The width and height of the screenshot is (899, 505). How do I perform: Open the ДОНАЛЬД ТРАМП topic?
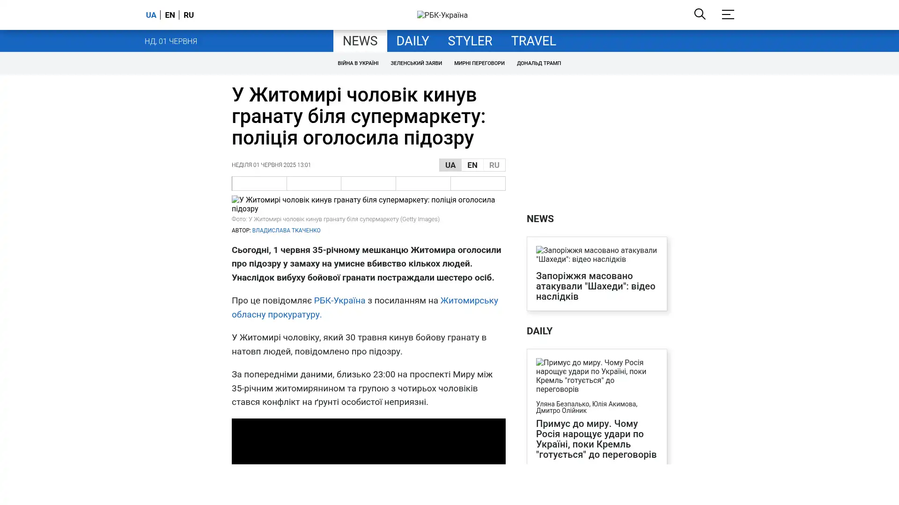tap(538, 63)
